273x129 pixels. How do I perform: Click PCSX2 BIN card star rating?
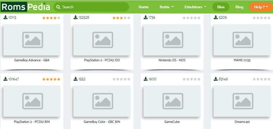click(51, 79)
